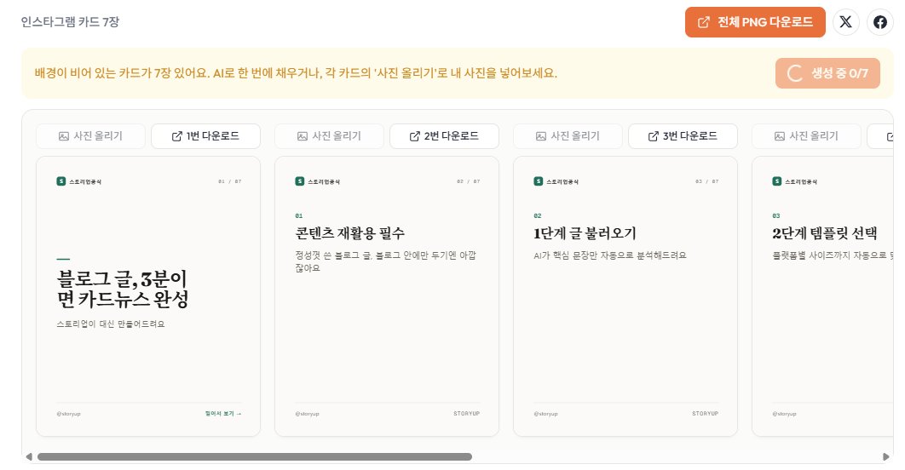Click 사진 올리기 above card 1
The width and height of the screenshot is (905, 470).
(x=90, y=136)
